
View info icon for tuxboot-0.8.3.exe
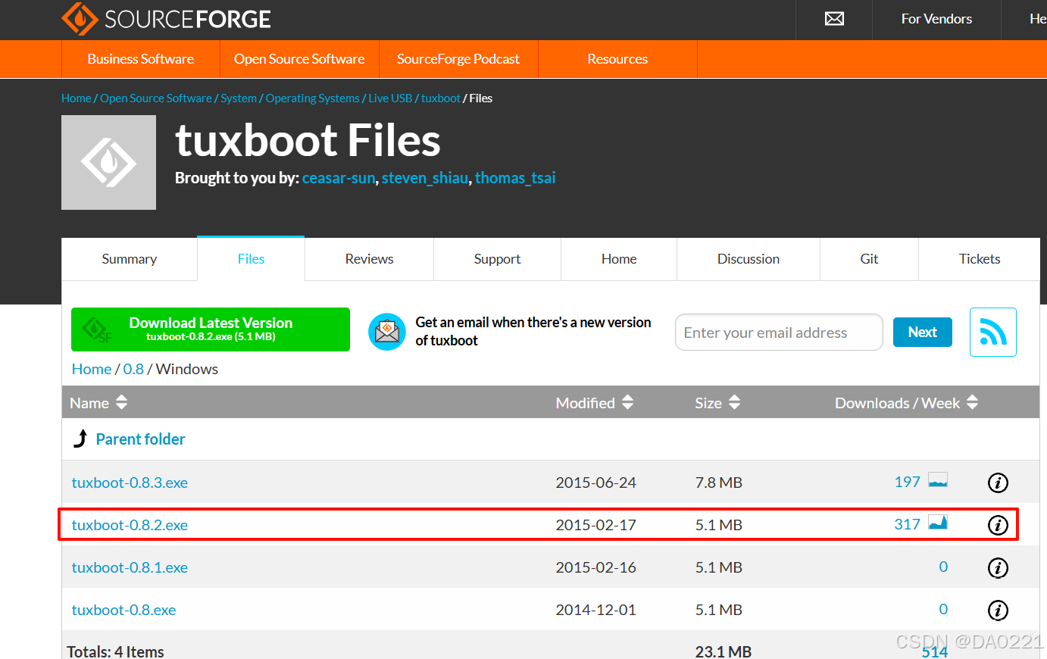998,483
